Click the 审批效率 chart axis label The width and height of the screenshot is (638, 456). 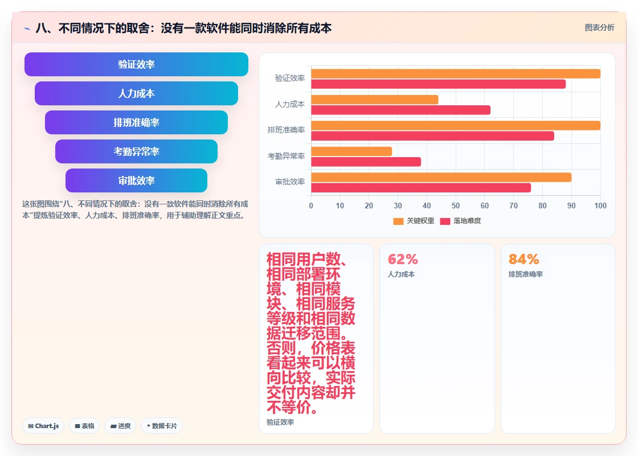pyautogui.click(x=290, y=182)
